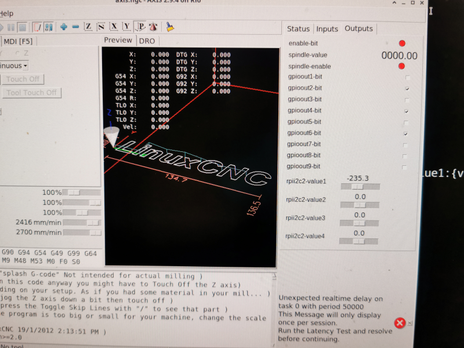Select the P perspective view icon
Image resolution: width=464 pixels, height=348 pixels.
point(140,27)
